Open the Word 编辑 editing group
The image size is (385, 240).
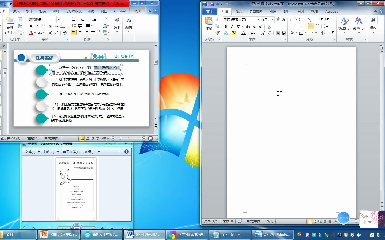coord(373,24)
